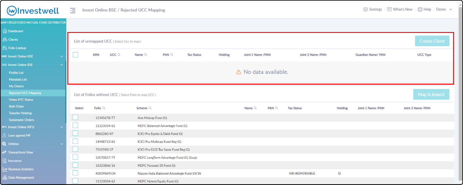Open Transfer Holding in sidebar
This screenshot has height=185, width=463.
point(20,113)
